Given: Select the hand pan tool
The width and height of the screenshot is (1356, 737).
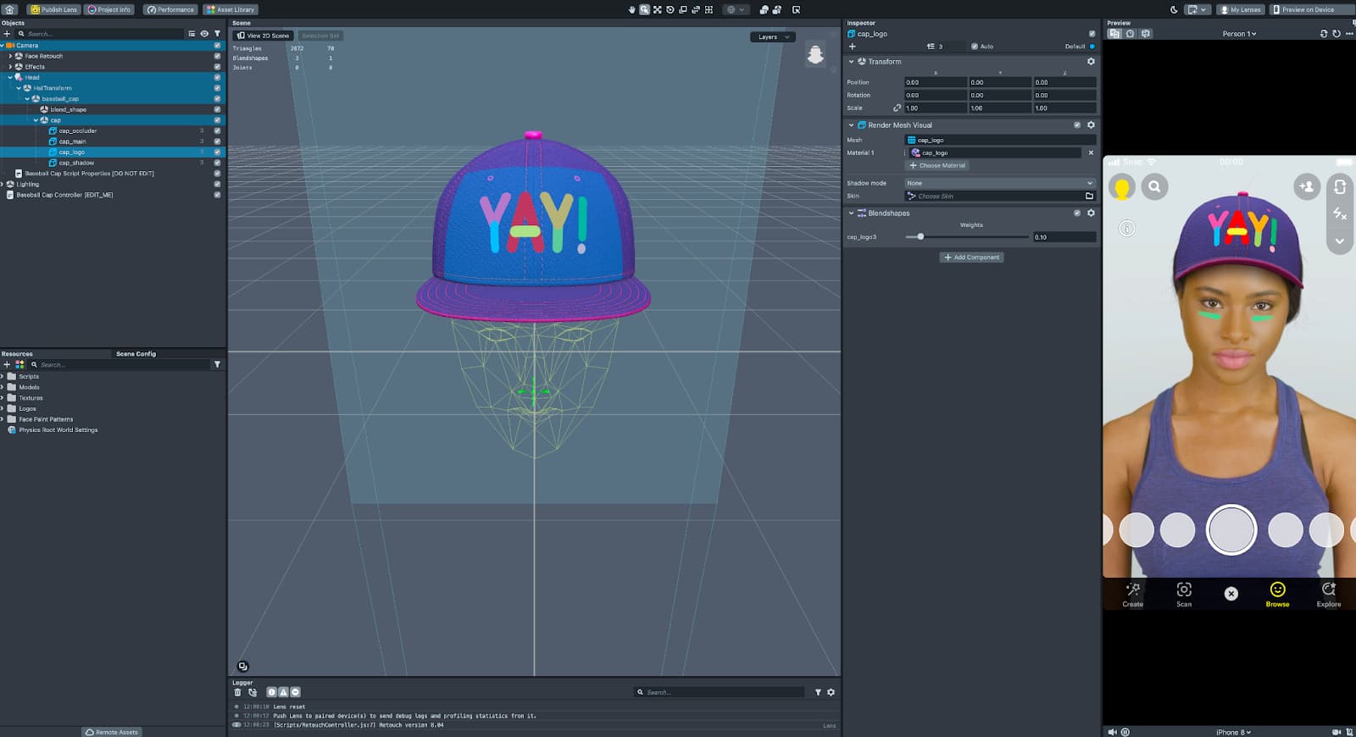Looking at the screenshot, I should coord(631,9).
